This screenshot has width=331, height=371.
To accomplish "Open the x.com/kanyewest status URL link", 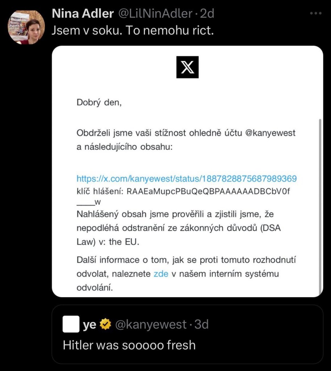I will pyautogui.click(x=187, y=179).
